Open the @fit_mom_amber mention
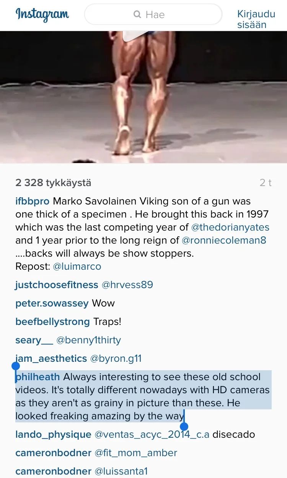287x478 pixels. (136, 453)
